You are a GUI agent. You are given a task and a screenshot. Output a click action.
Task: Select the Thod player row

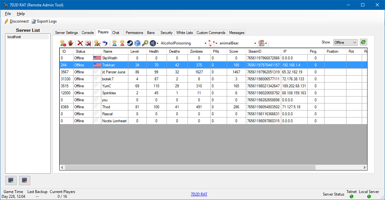coord(106,107)
